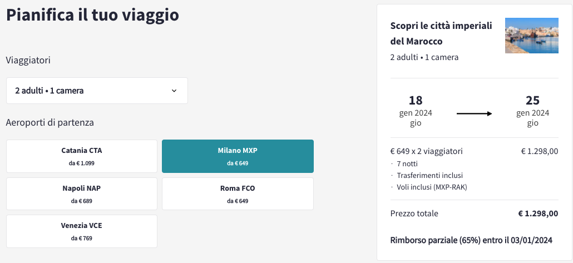Click the return date 25 gen 2024
Screen dimensions: 573x263
(x=532, y=111)
